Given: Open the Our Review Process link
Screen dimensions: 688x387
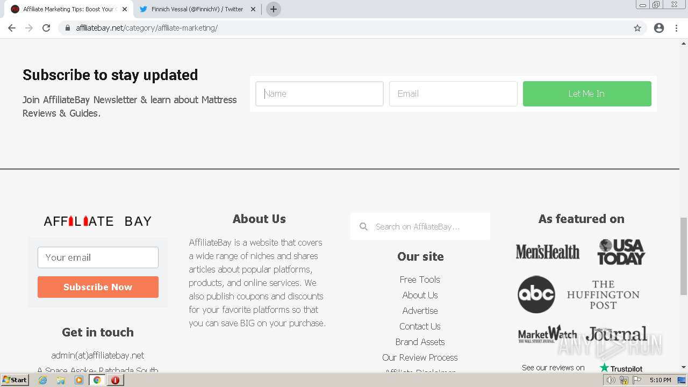Looking at the screenshot, I should tap(420, 357).
